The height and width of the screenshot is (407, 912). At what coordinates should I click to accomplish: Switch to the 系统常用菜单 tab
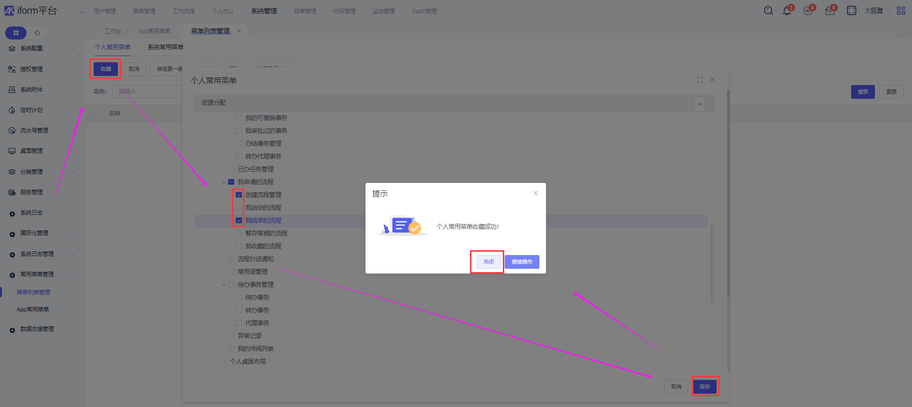coord(165,47)
